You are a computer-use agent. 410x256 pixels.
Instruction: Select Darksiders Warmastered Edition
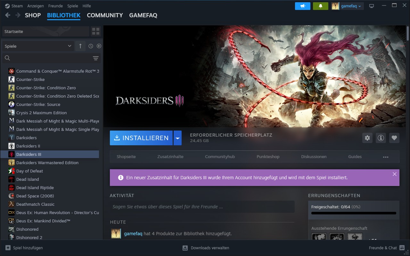click(50, 163)
